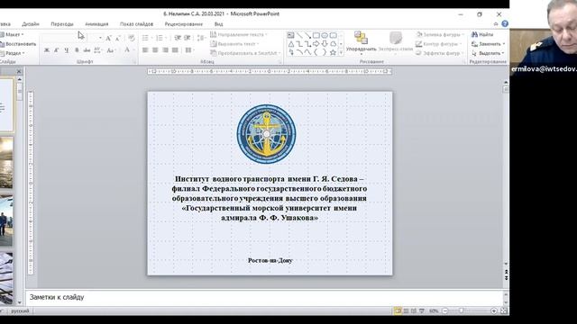Viewport: 577px width, 324px height.
Task: Apply a bulleted list
Action: tap(145, 38)
